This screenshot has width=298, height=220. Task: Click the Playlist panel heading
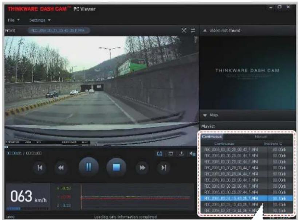tap(208, 126)
